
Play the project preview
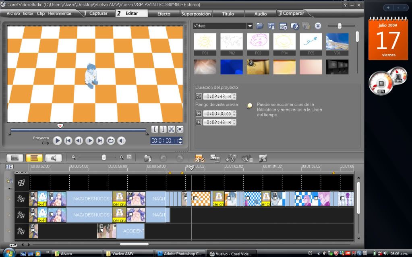point(57,141)
